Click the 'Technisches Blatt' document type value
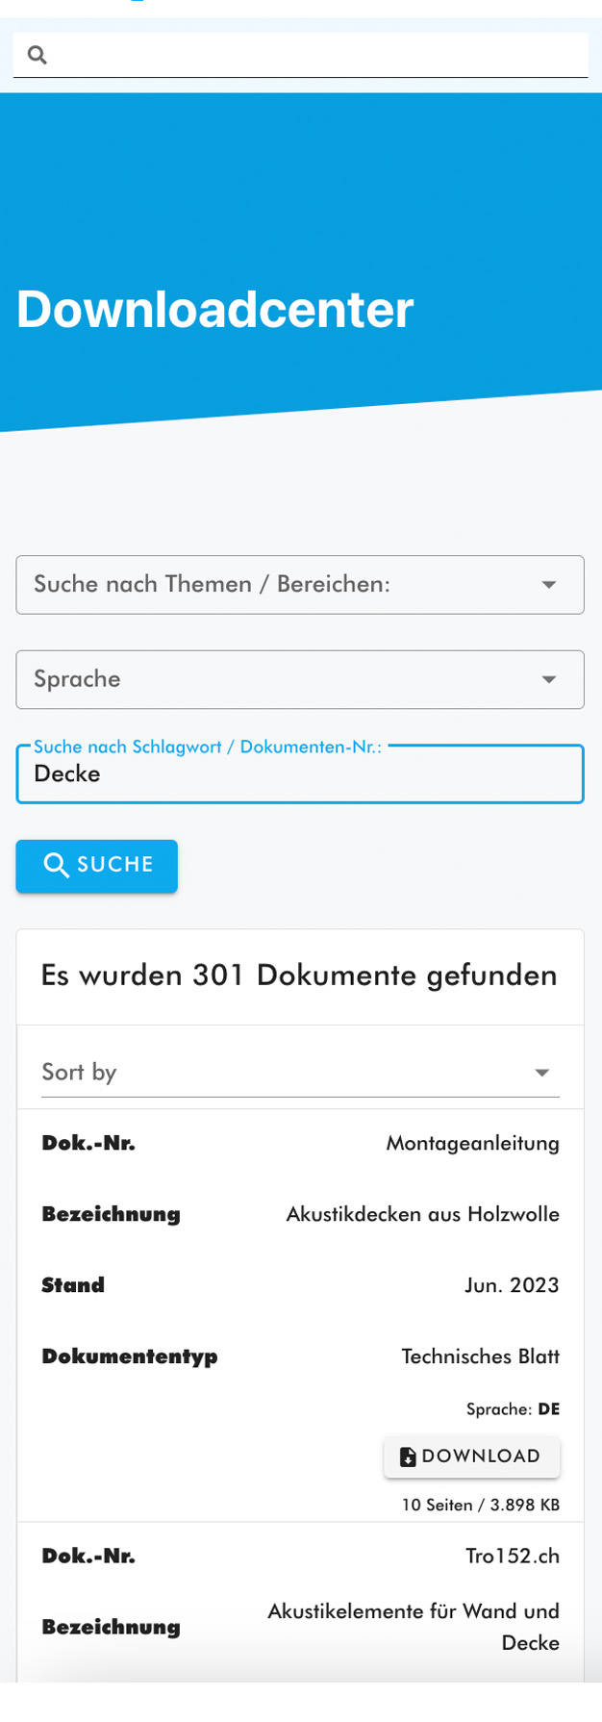This screenshot has height=1722, width=602. [x=480, y=1356]
